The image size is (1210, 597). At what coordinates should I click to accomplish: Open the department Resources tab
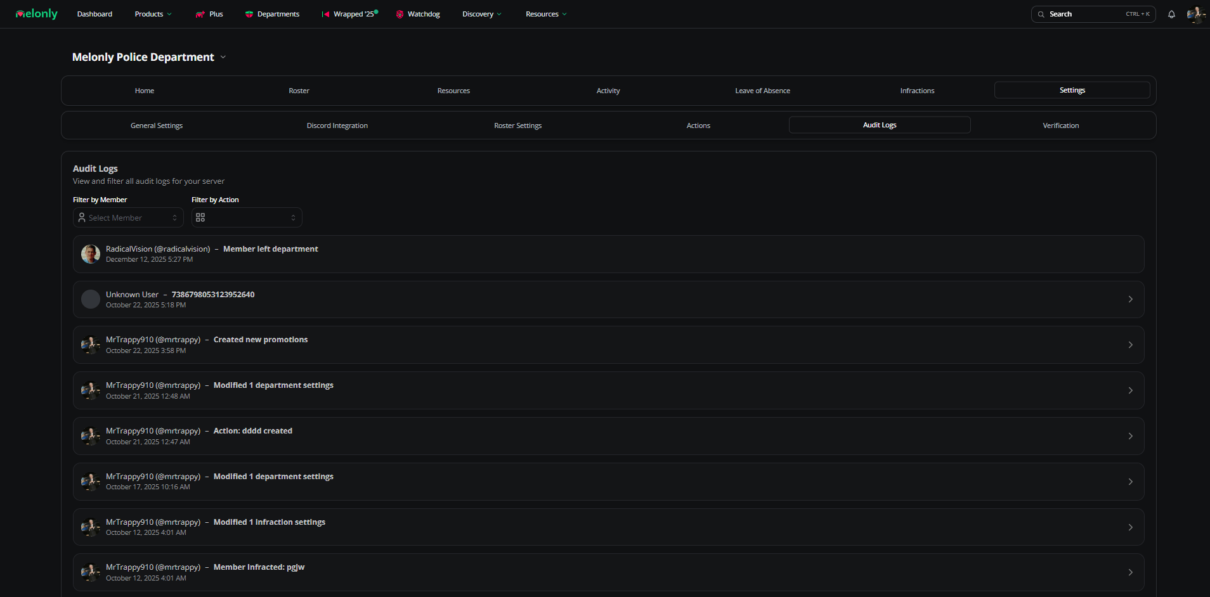pos(453,91)
